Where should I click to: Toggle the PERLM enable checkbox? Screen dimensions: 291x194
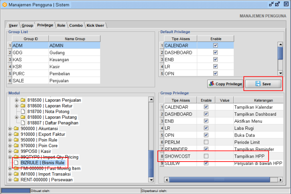[206, 142]
